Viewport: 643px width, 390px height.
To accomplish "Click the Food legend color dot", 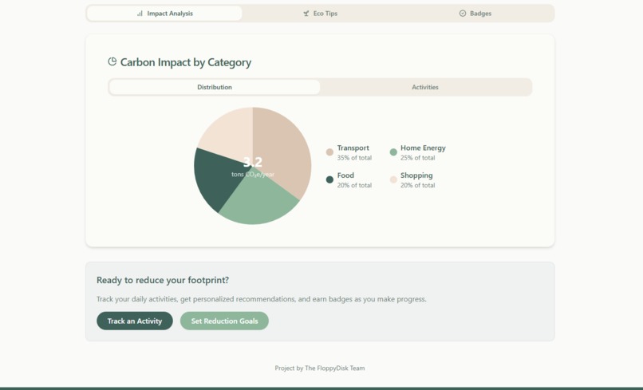I will [x=329, y=179].
